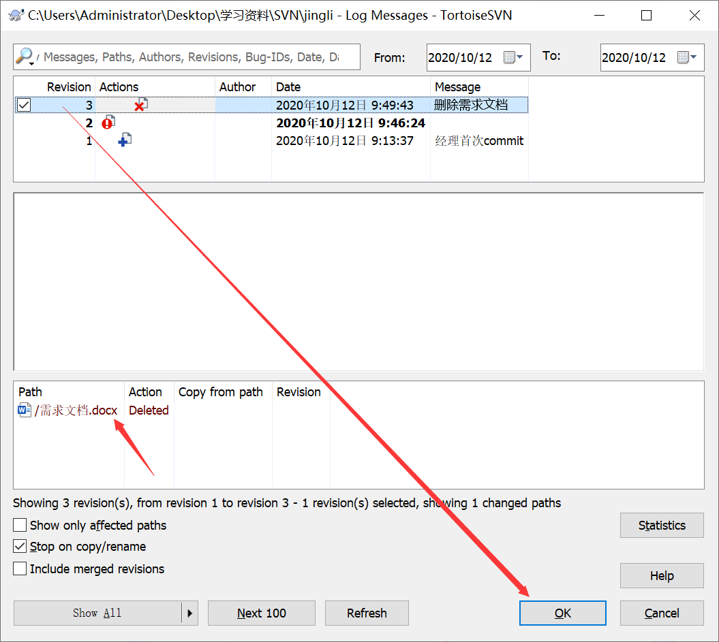Select date cell 2020年10月12日 9:46:24
Viewport: 719px width, 642px height.
tap(350, 123)
